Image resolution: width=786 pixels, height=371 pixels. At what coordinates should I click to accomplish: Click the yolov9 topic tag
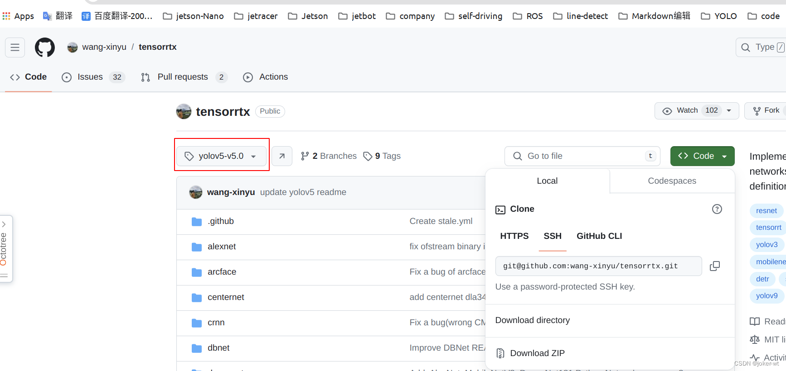(767, 296)
